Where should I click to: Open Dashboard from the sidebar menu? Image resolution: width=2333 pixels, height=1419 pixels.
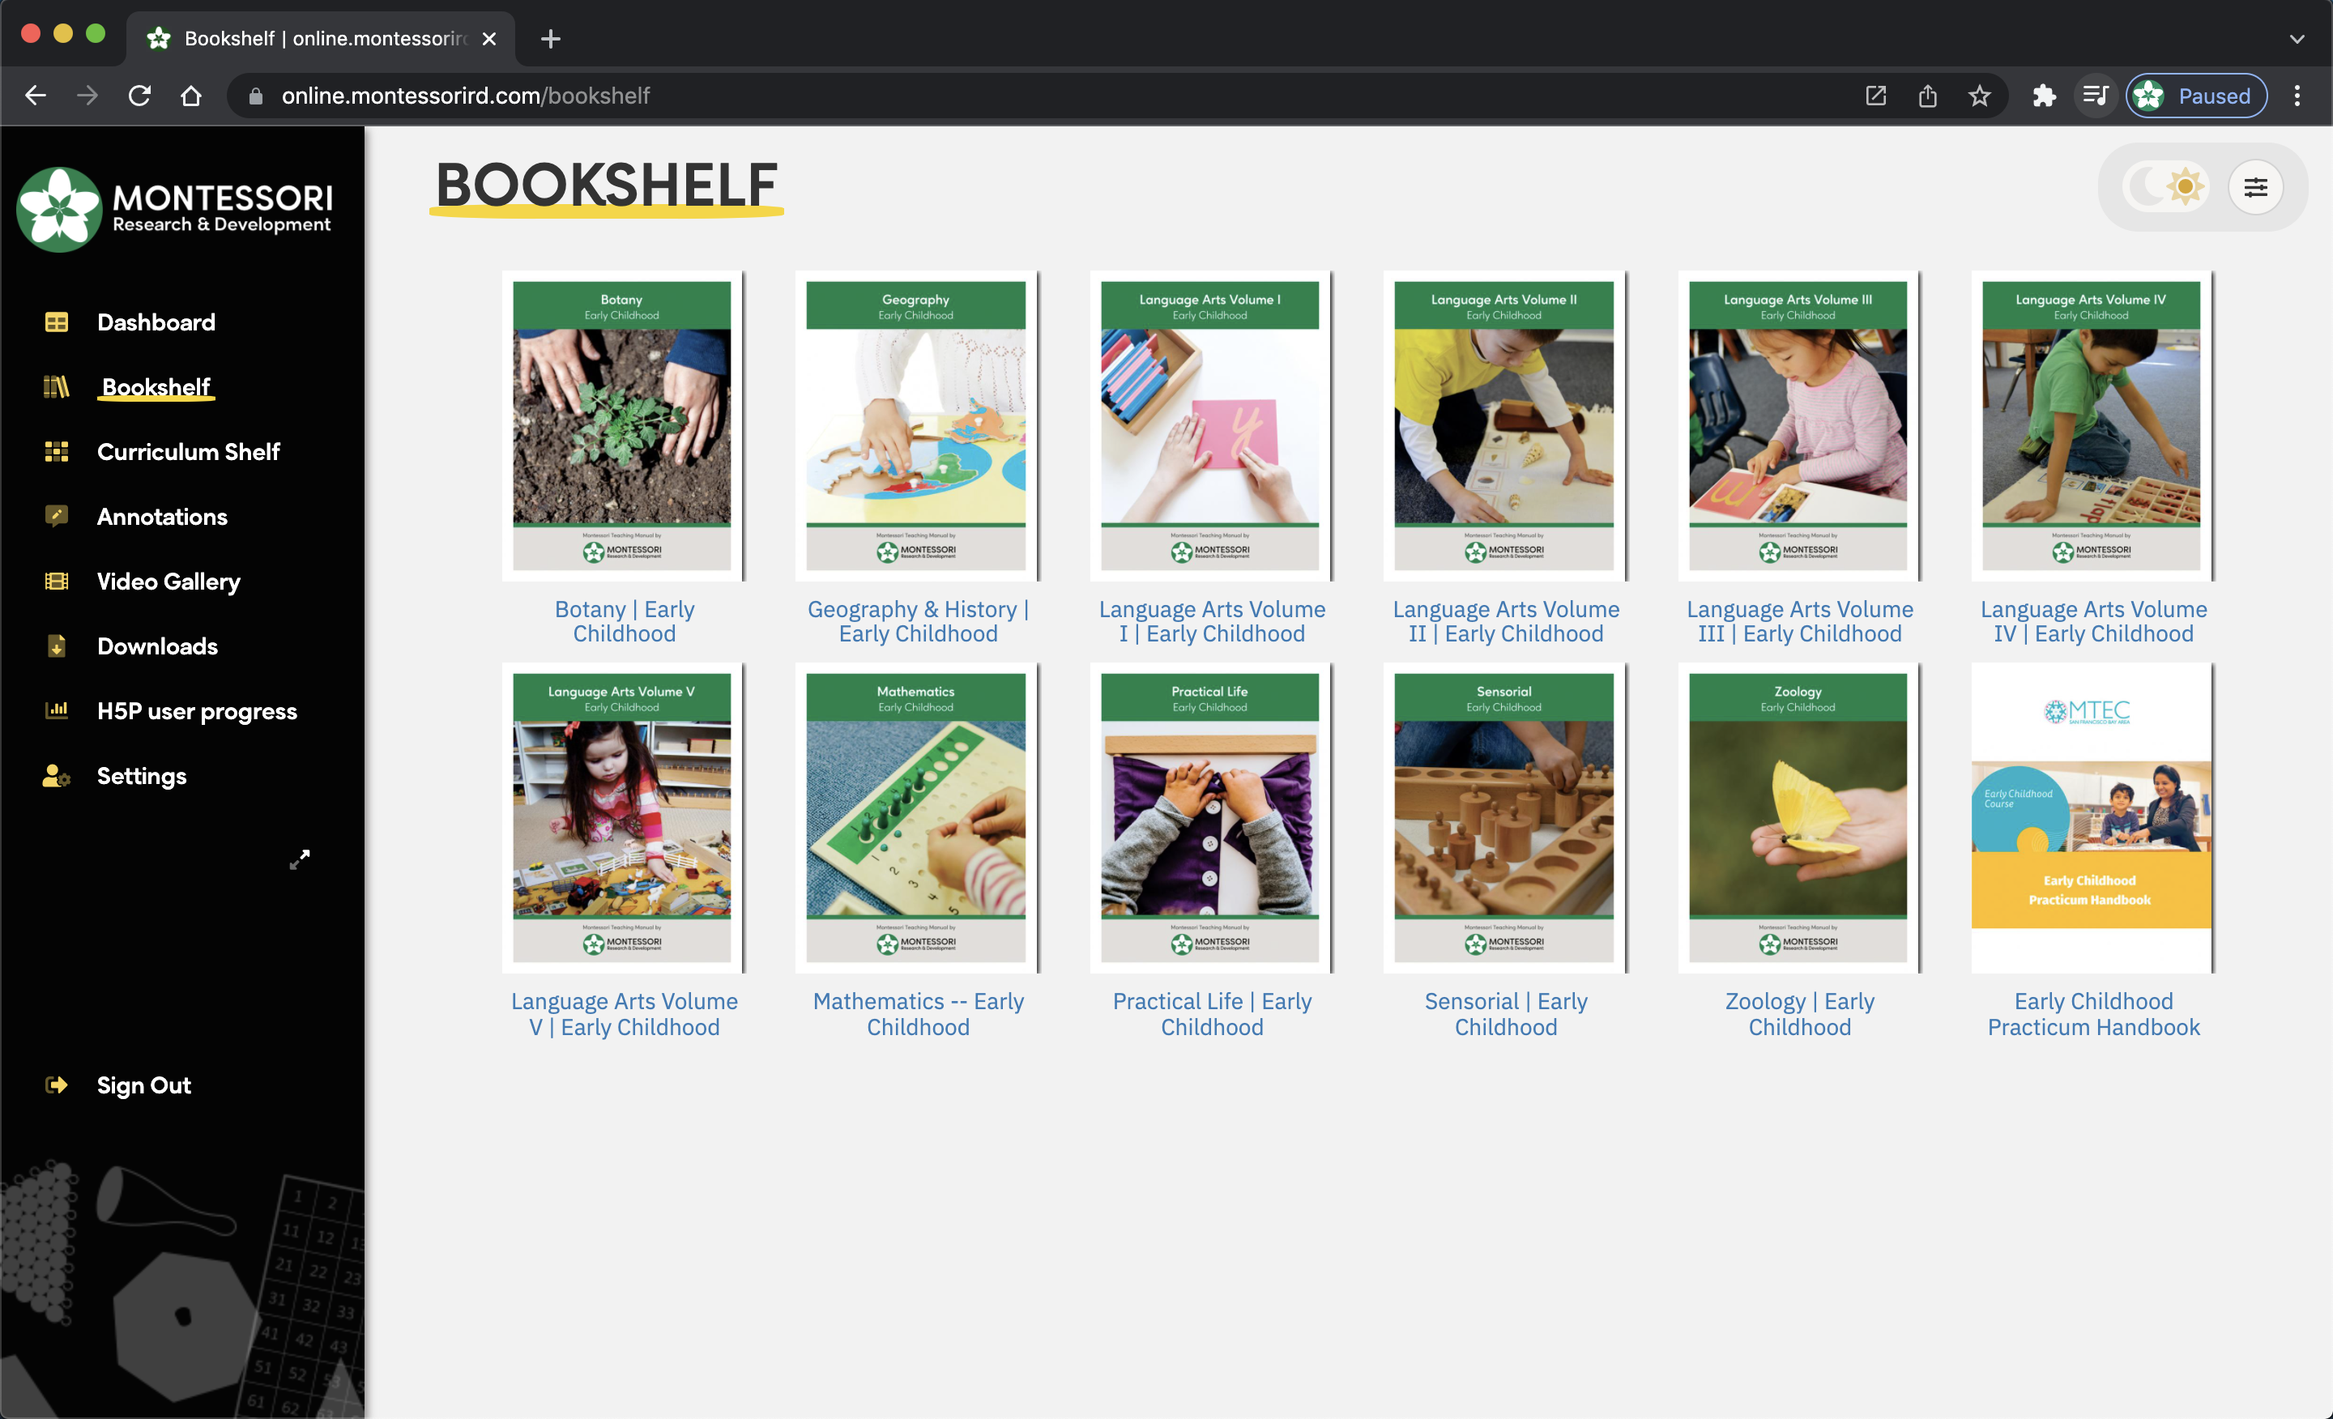coord(156,322)
